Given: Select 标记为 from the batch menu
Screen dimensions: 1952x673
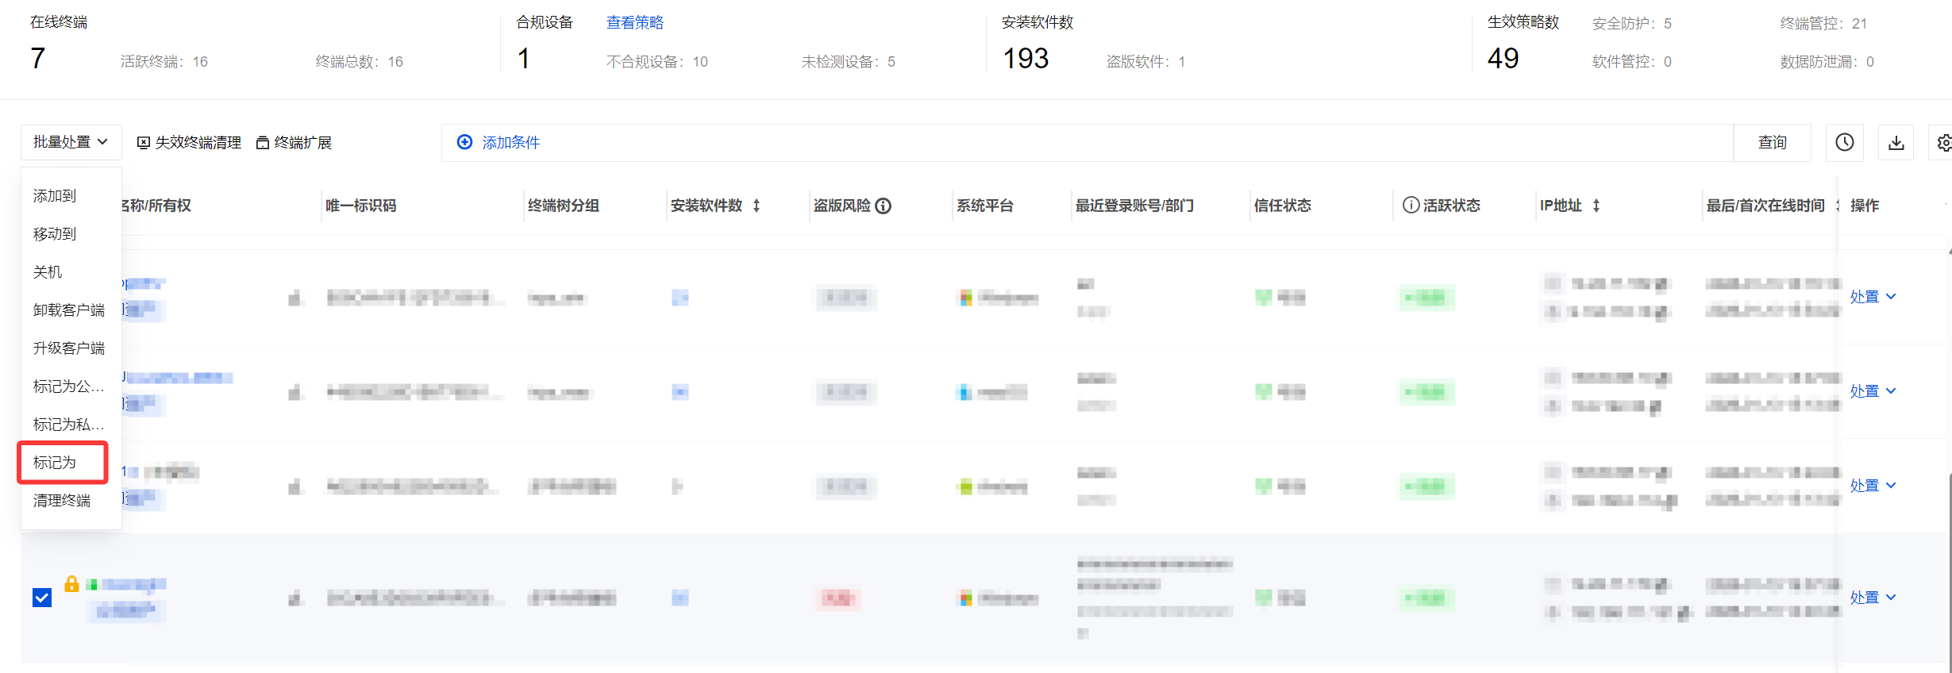Looking at the screenshot, I should click(55, 463).
